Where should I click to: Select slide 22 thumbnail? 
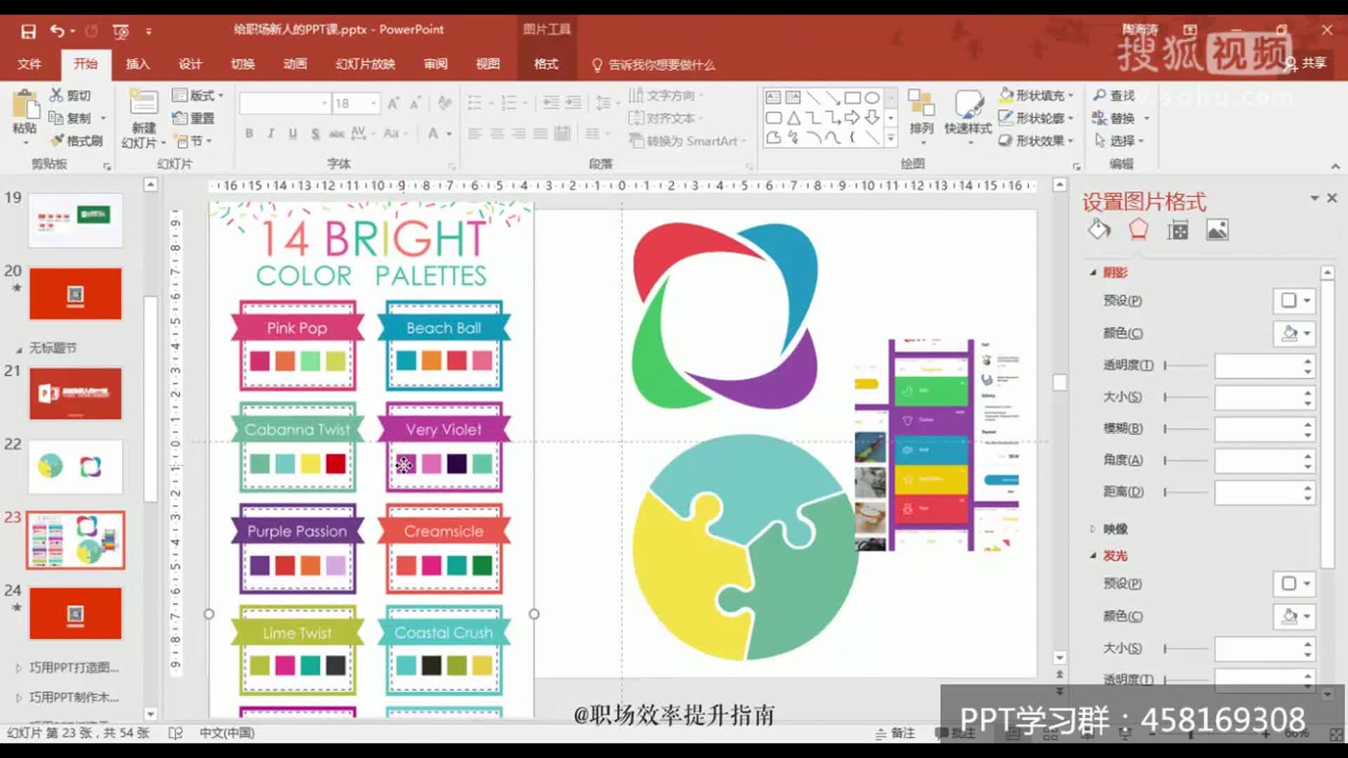(75, 466)
